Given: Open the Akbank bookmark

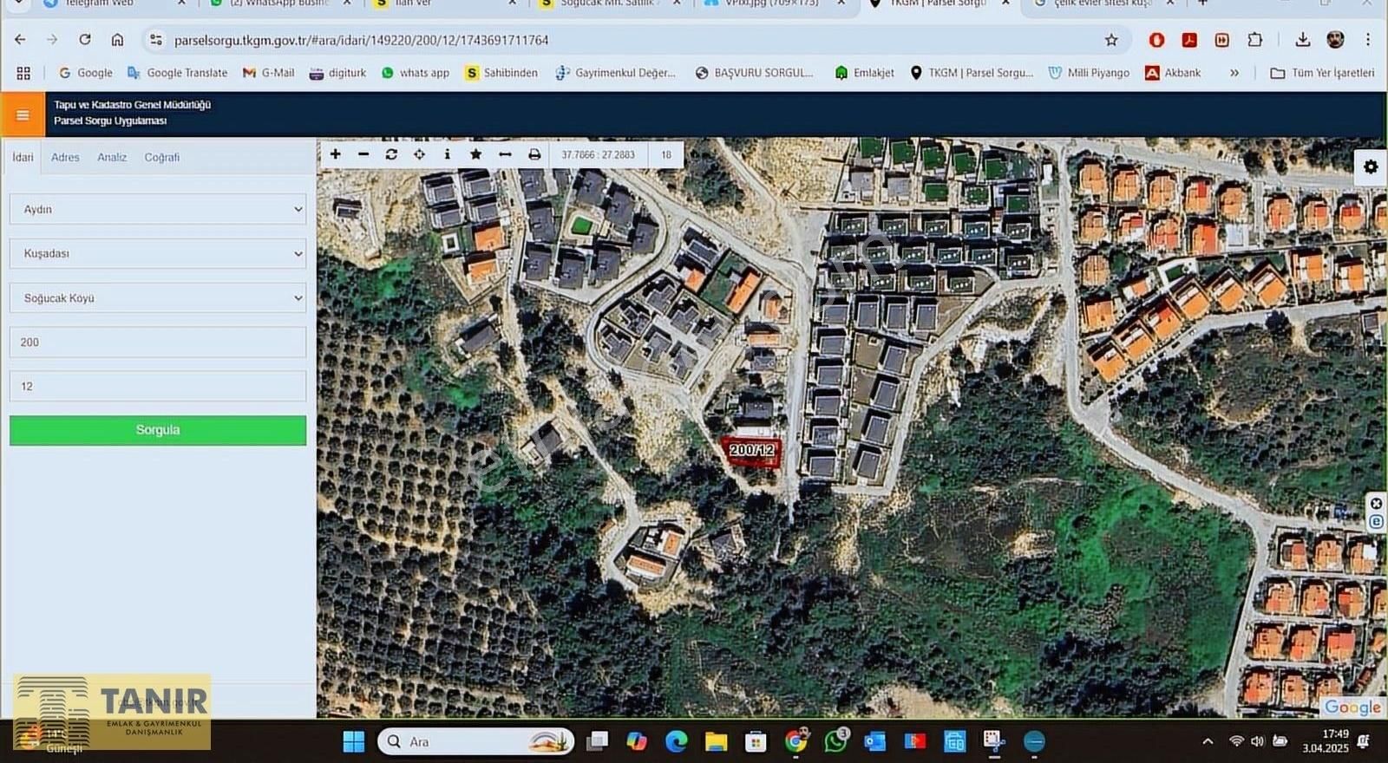Looking at the screenshot, I should [x=1173, y=73].
